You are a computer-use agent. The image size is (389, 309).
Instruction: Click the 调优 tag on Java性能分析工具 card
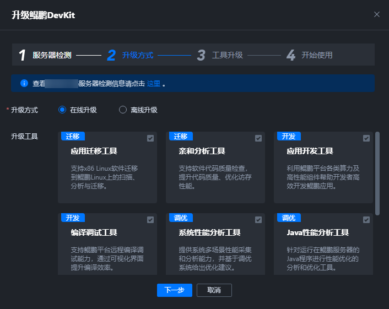click(x=289, y=218)
